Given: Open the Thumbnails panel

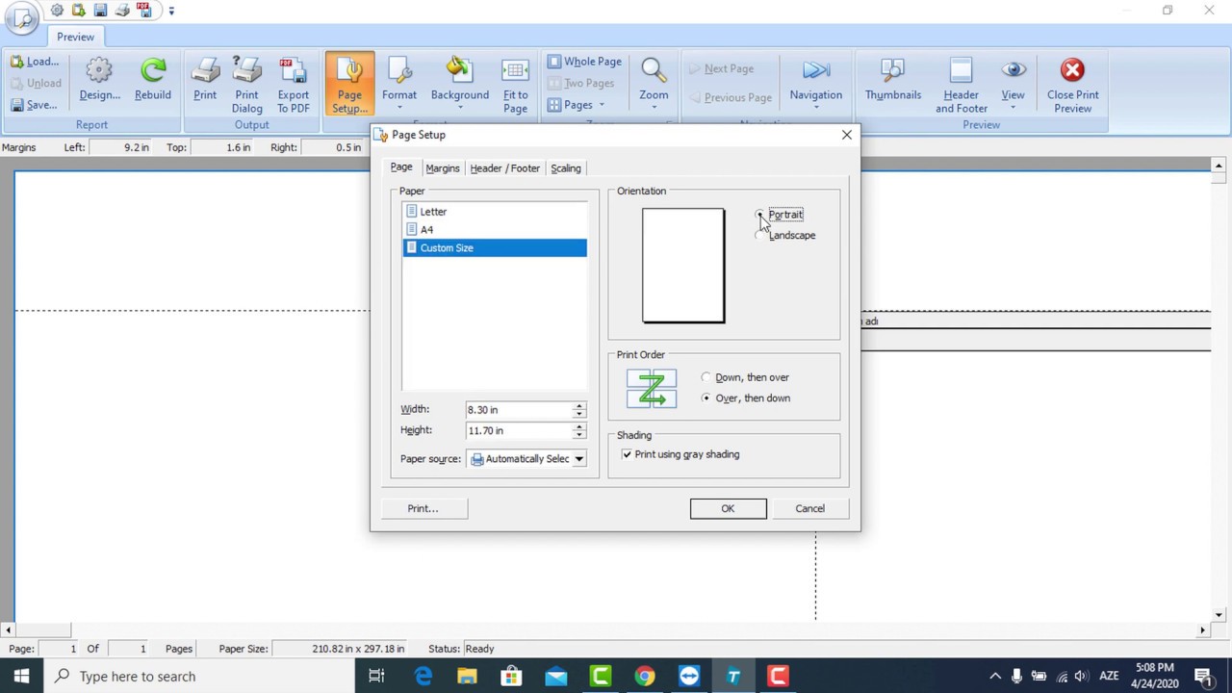Looking at the screenshot, I should click(x=893, y=79).
